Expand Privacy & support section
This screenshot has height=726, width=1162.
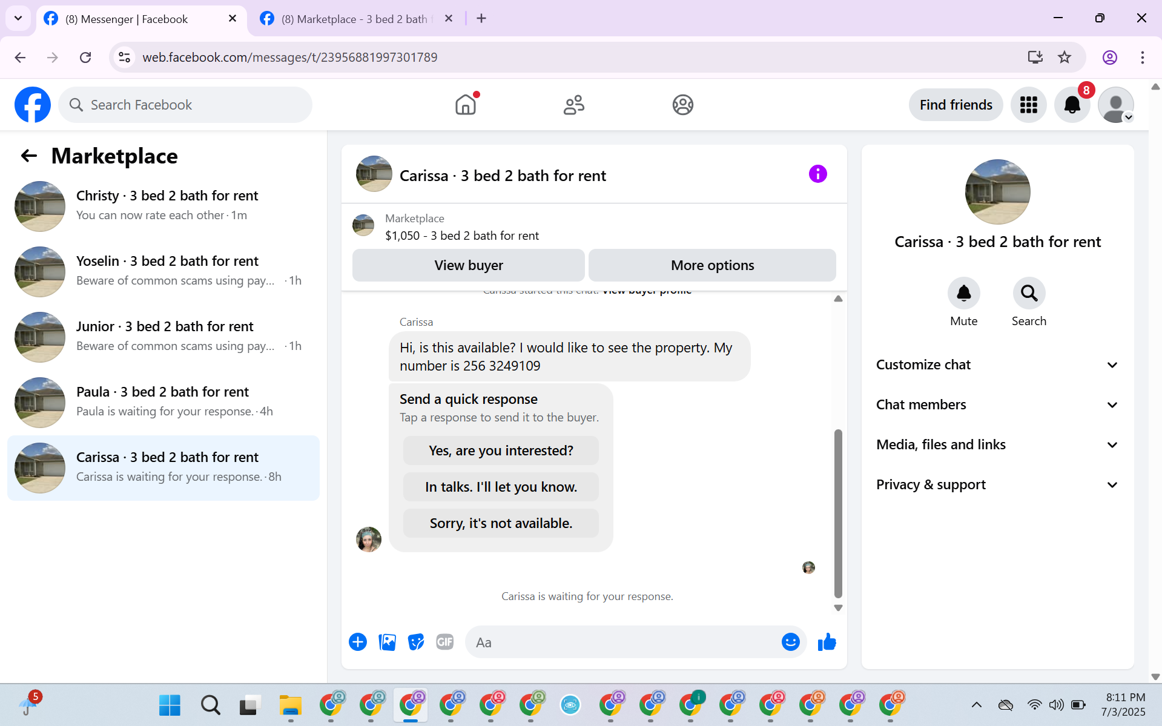point(997,484)
